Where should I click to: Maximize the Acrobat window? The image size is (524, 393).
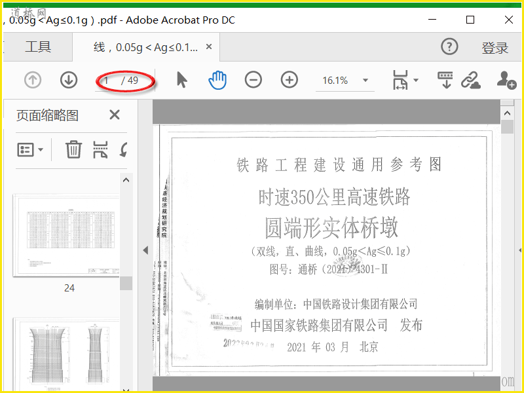pos(470,20)
